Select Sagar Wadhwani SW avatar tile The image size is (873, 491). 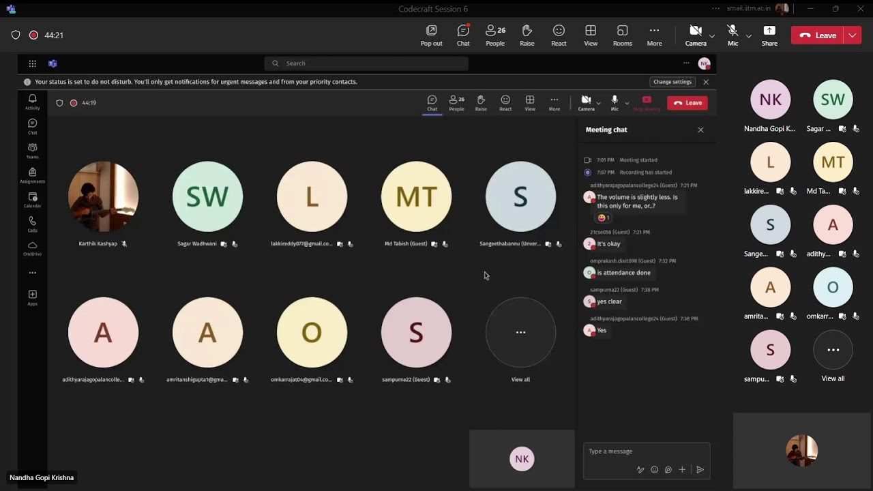(x=207, y=196)
